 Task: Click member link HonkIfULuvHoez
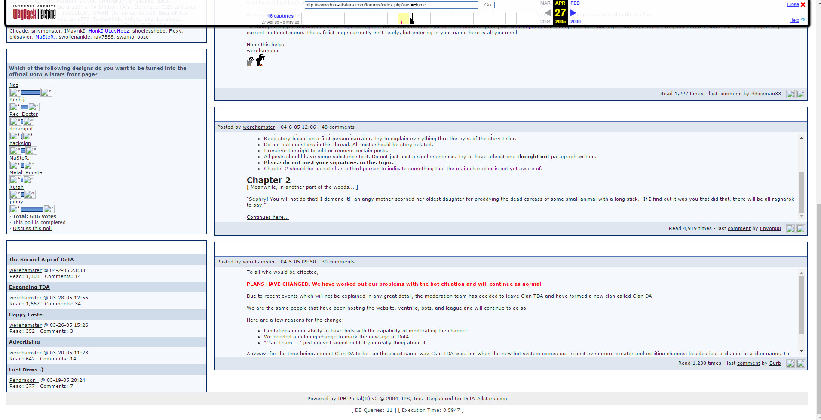(109, 31)
